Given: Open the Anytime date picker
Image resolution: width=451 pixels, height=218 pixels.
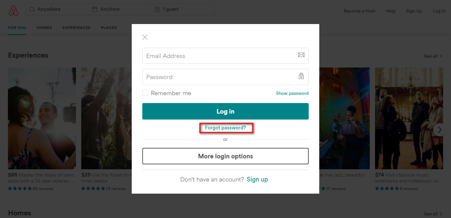Looking at the screenshot, I should click(x=120, y=9).
